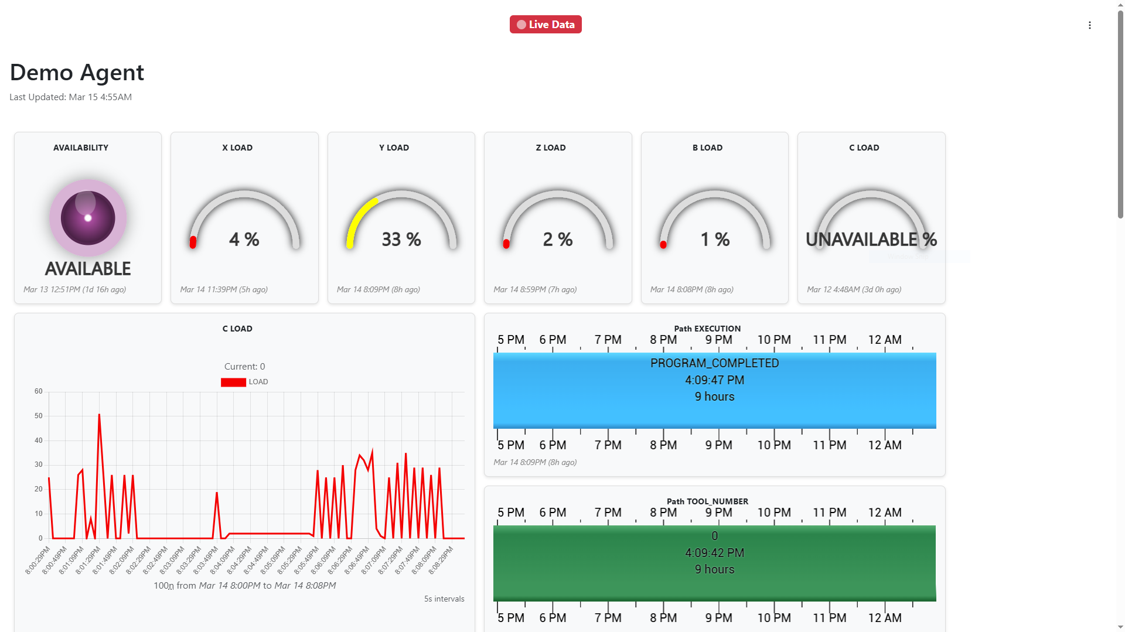Select the Y LOAD gauge showing 33%

pyautogui.click(x=401, y=223)
